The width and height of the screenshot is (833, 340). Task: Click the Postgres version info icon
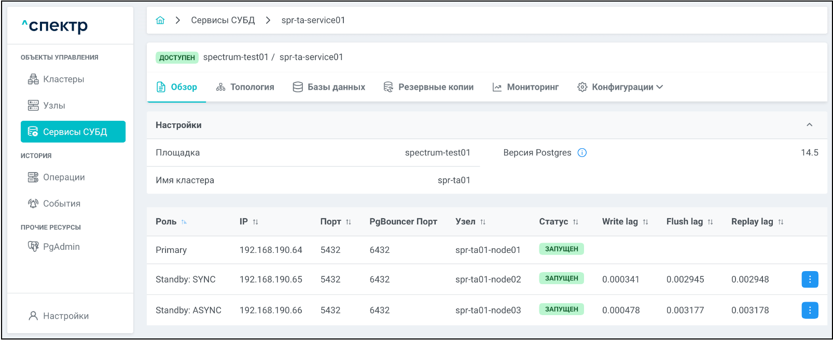tap(582, 153)
